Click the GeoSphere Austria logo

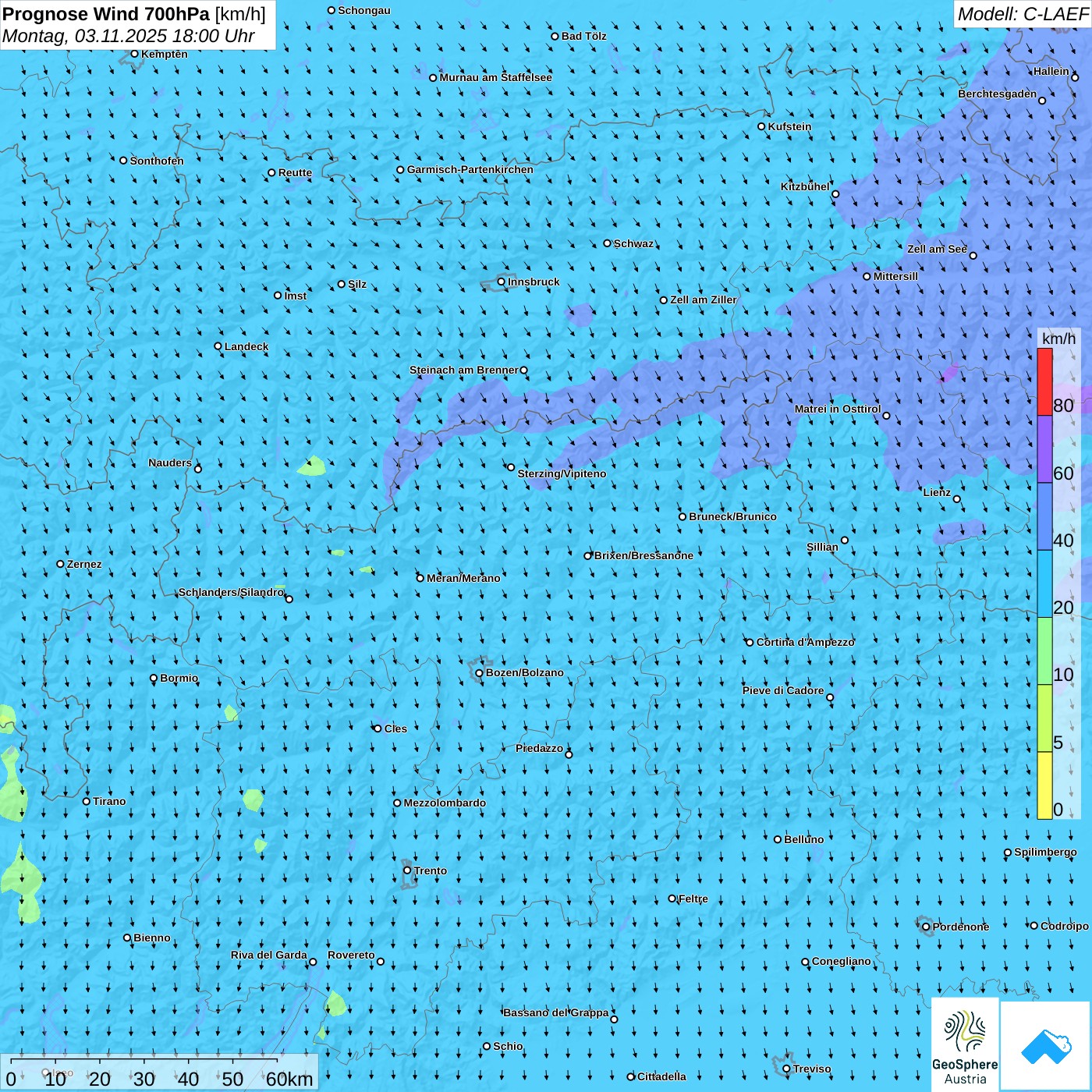point(965,1044)
